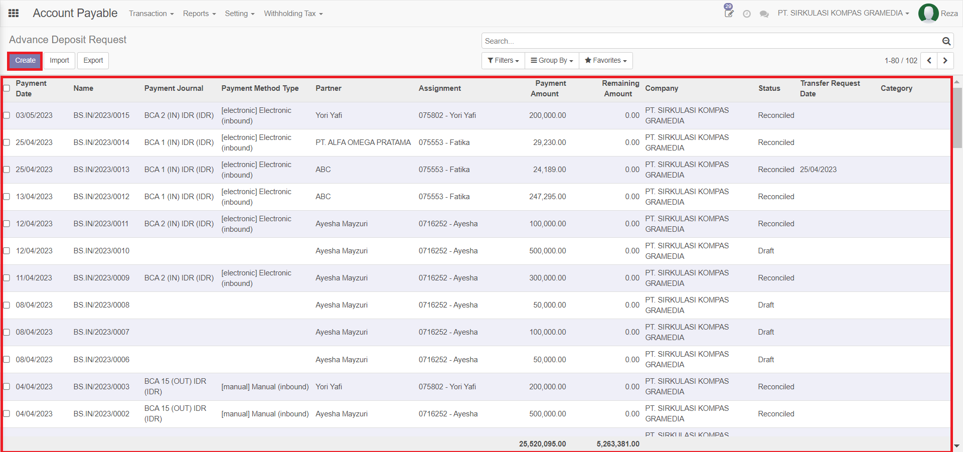Click payment amount 300,000.00
This screenshot has height=452, width=963.
[547, 278]
